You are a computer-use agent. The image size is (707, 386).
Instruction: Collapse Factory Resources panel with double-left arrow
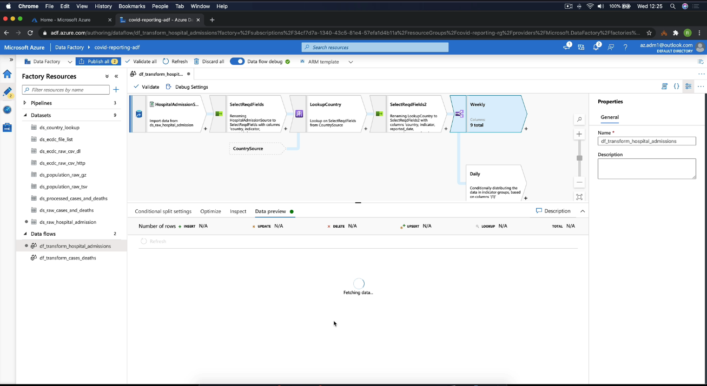click(x=116, y=76)
